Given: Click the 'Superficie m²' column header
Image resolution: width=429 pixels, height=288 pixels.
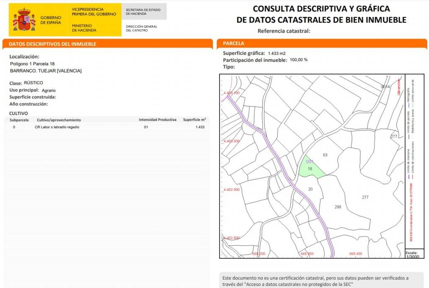Looking at the screenshot, I should pyautogui.click(x=194, y=120).
